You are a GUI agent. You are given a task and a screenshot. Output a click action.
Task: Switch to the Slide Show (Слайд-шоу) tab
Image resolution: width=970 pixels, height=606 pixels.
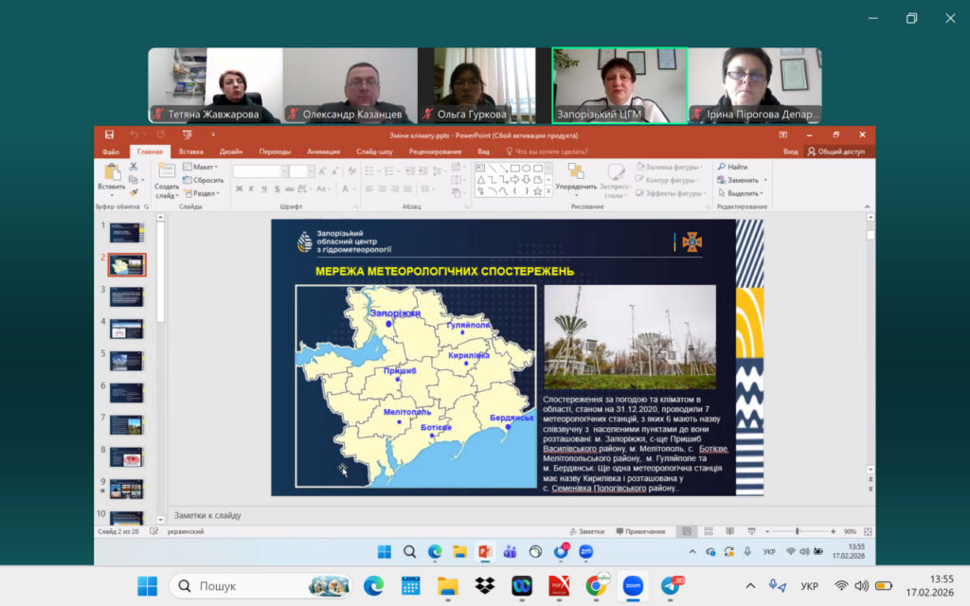click(374, 151)
